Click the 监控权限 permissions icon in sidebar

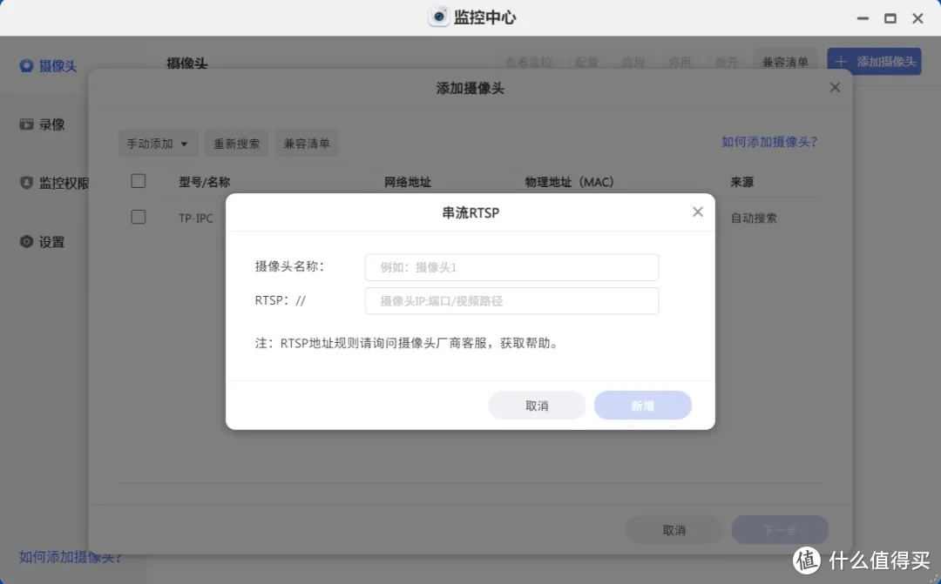pos(25,183)
